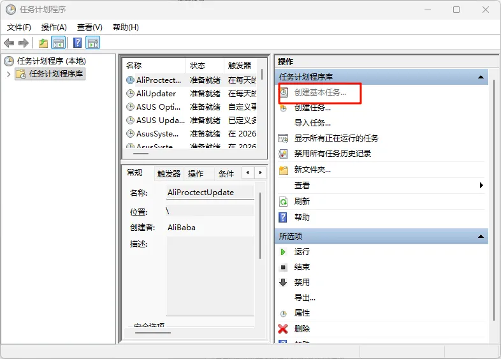Click the clock icon of ASUS Upda... task
The width and height of the screenshot is (501, 359).
pos(131,121)
